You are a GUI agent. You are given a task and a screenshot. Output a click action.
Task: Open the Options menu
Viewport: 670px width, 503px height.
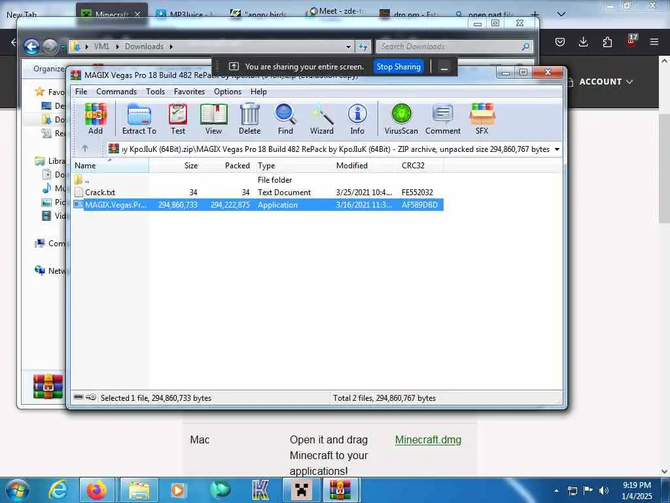228,92
